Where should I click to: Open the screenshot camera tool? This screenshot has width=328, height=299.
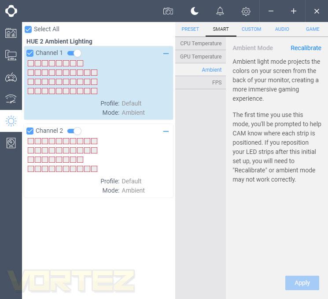pos(168,11)
